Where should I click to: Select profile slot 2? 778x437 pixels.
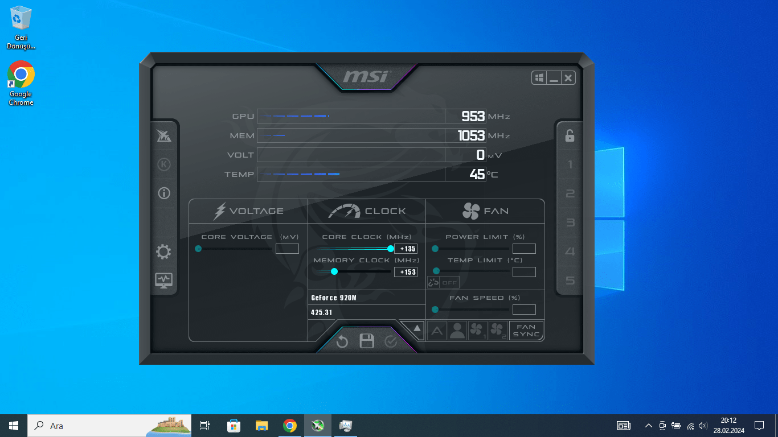click(570, 194)
